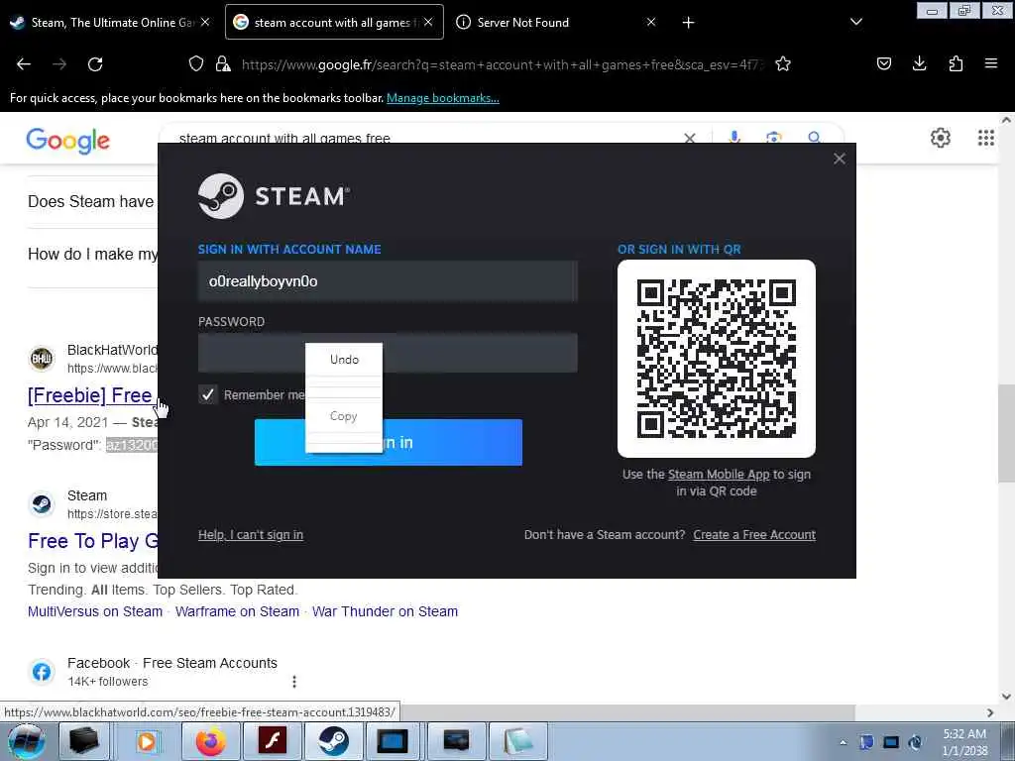Open Firefox from the taskbar
This screenshot has height=761, width=1015.
pos(211,741)
